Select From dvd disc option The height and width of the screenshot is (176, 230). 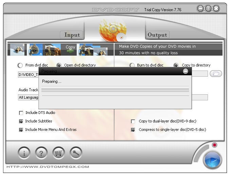tap(20, 65)
